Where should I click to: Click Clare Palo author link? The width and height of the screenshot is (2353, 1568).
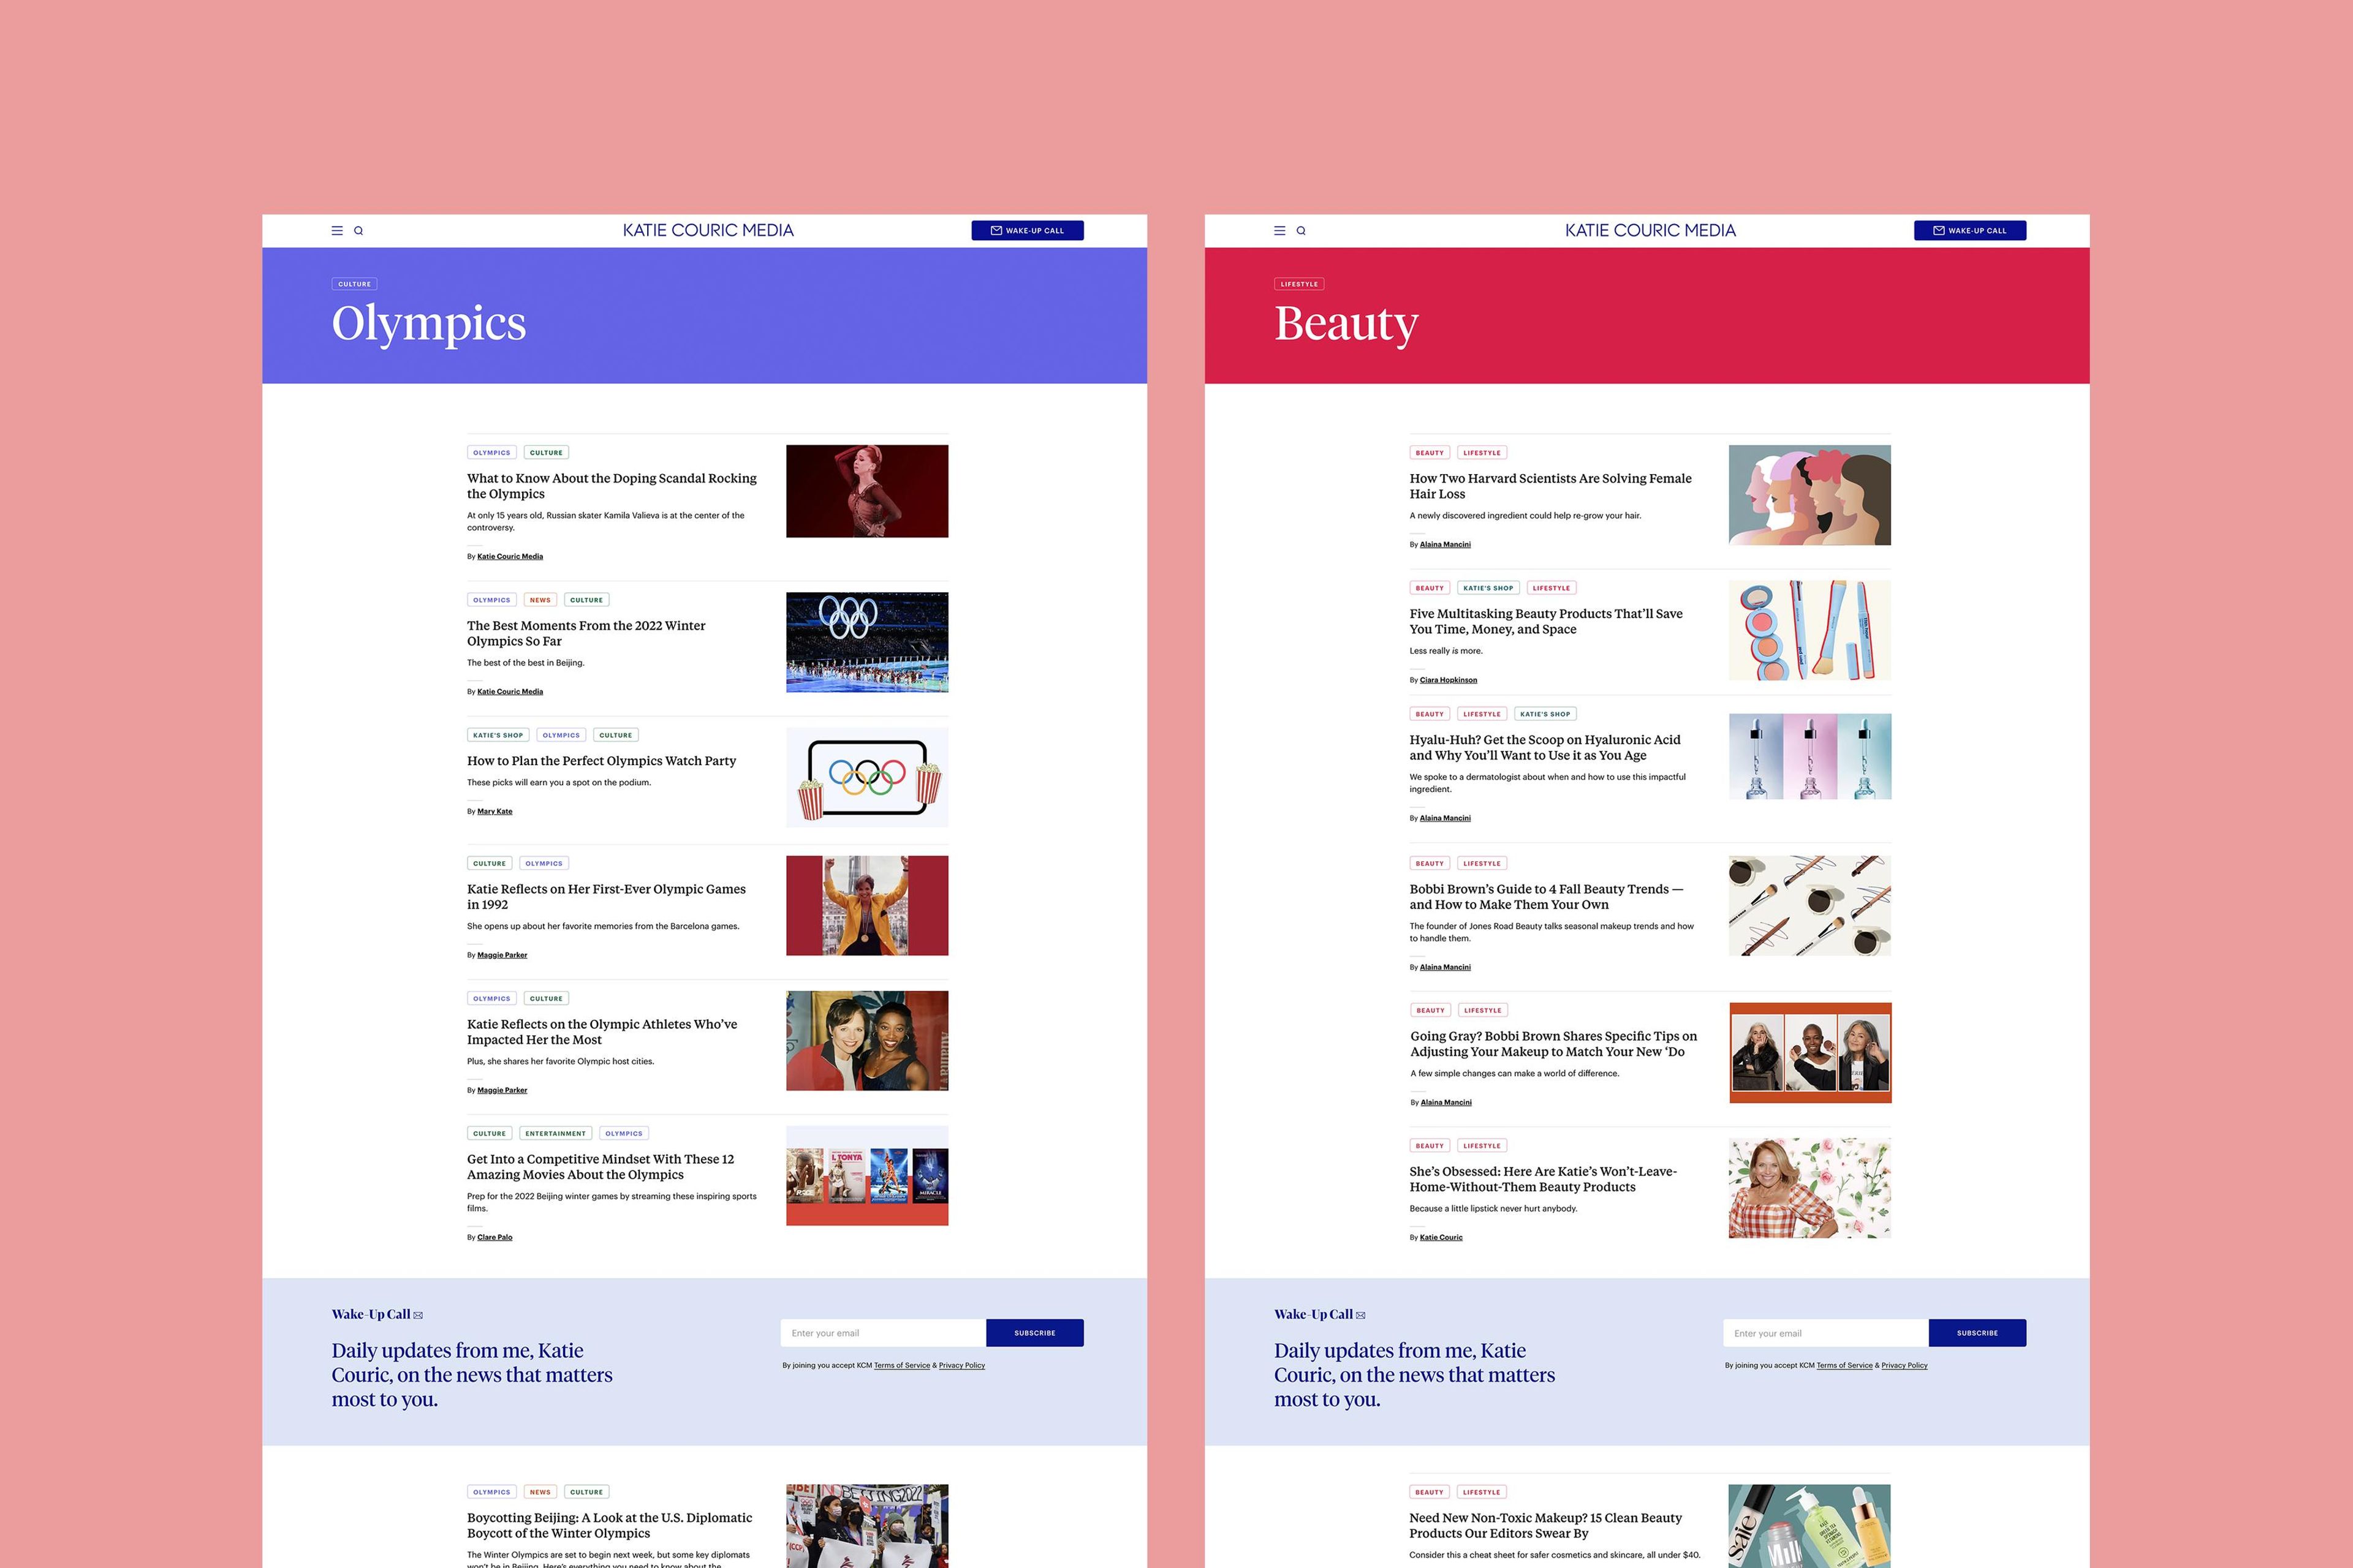click(494, 1237)
